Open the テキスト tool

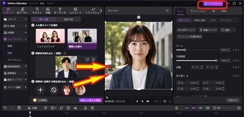(37, 11)
